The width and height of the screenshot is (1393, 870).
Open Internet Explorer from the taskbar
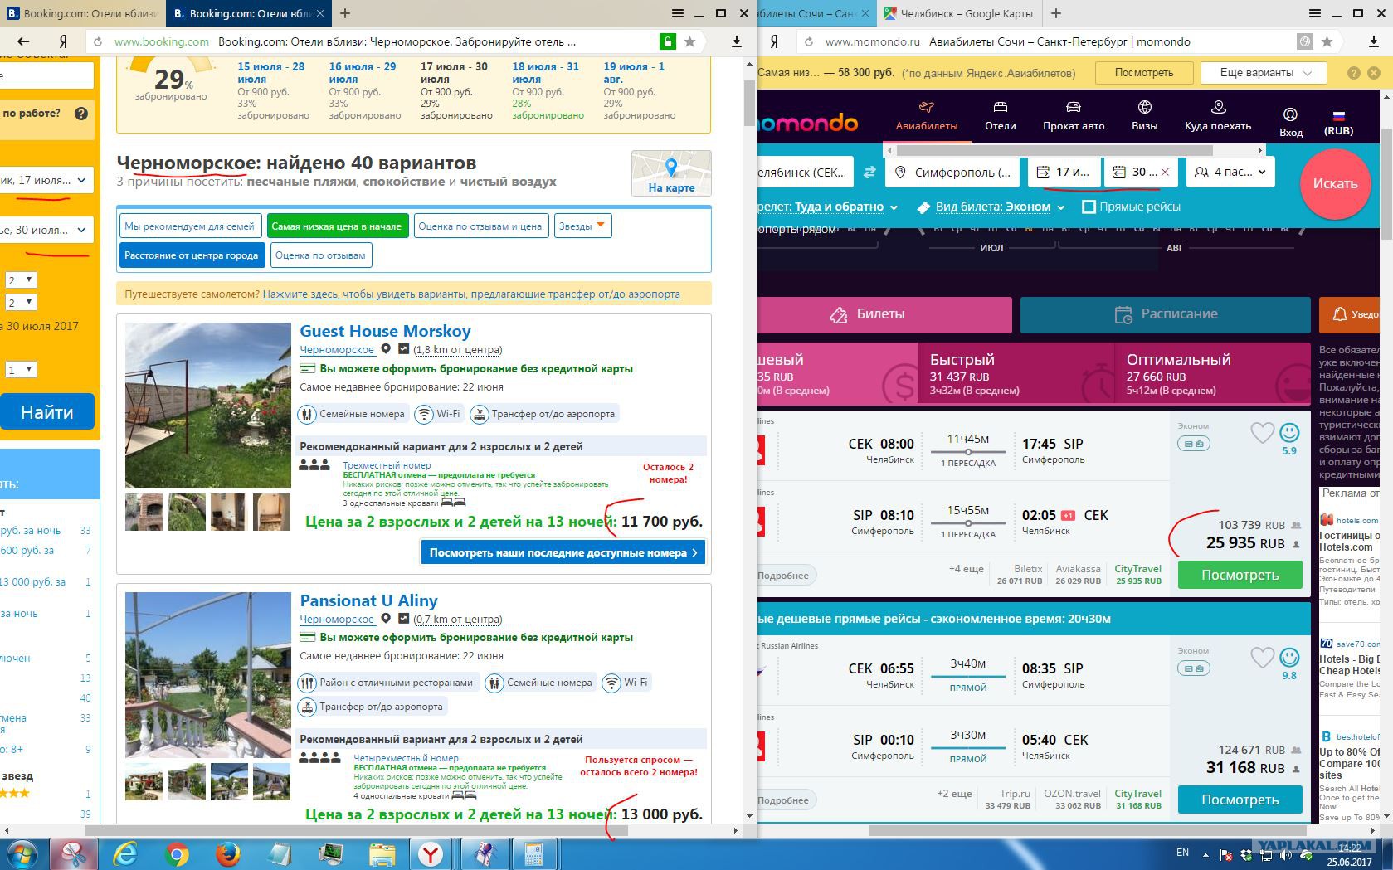pyautogui.click(x=126, y=853)
